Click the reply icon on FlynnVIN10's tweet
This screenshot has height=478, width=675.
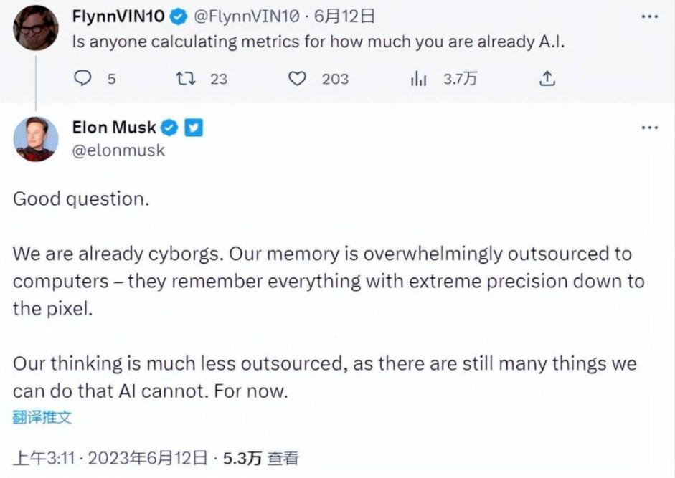coord(85,79)
